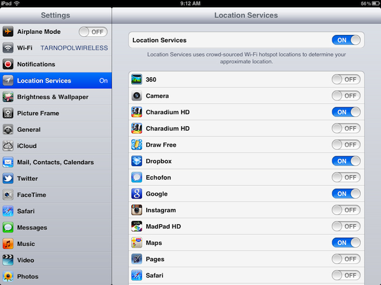The width and height of the screenshot is (381, 285).
Task: Enable Instagram location switch
Action: click(x=346, y=210)
